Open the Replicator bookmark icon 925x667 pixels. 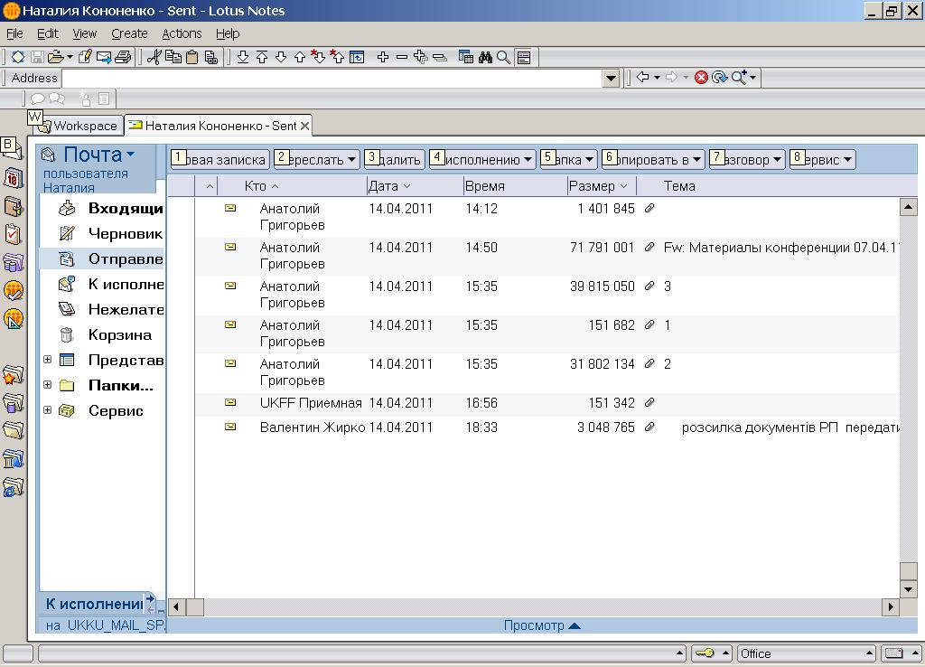click(x=13, y=261)
